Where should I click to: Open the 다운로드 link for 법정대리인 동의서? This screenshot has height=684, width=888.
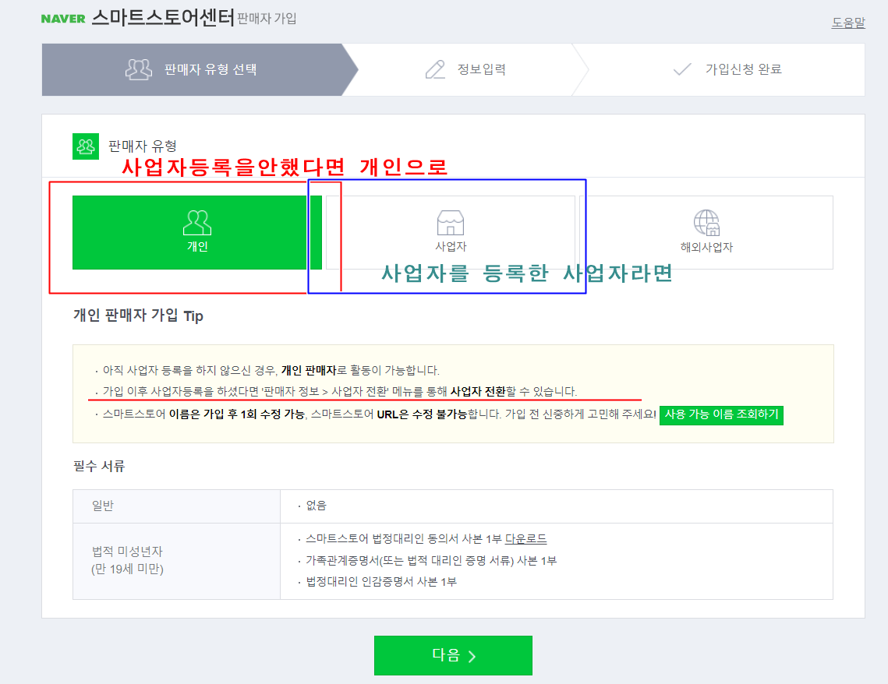point(525,539)
